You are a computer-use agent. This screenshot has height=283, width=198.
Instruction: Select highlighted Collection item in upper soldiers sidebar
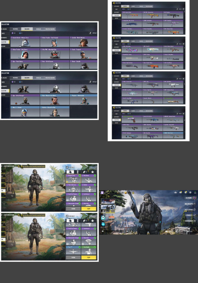[x=5, y=42]
